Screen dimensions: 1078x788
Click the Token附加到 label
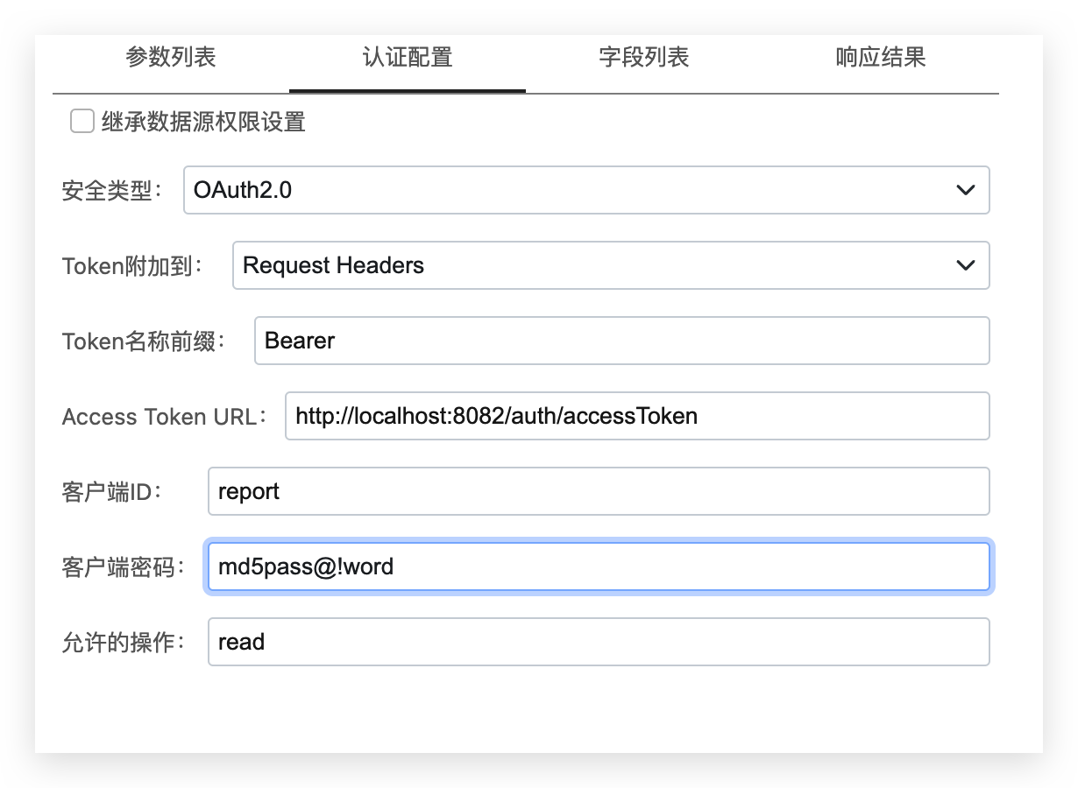tap(132, 266)
